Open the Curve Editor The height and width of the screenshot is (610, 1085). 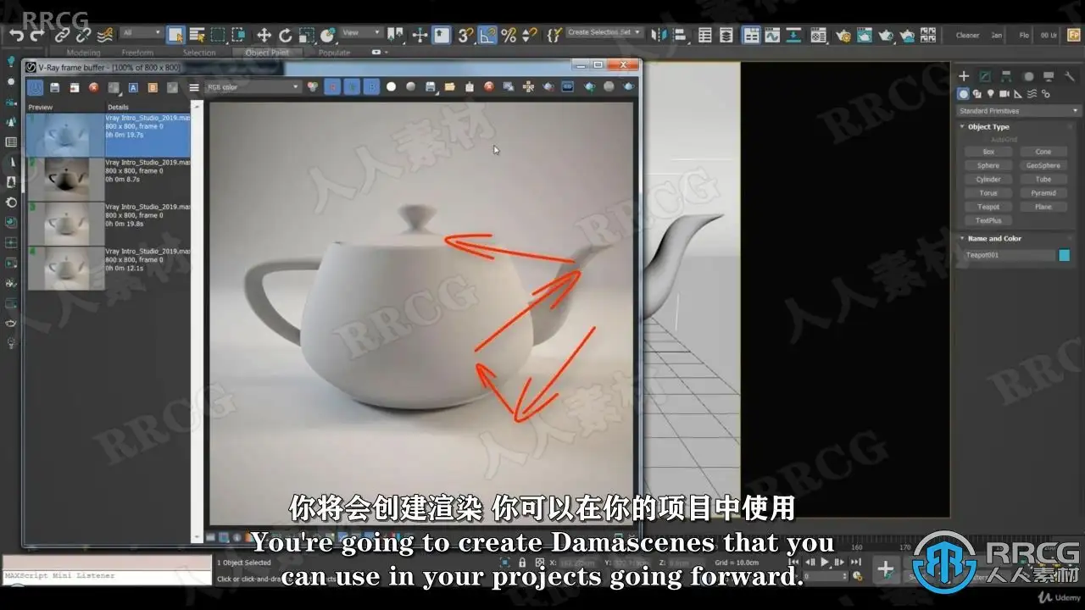click(772, 35)
